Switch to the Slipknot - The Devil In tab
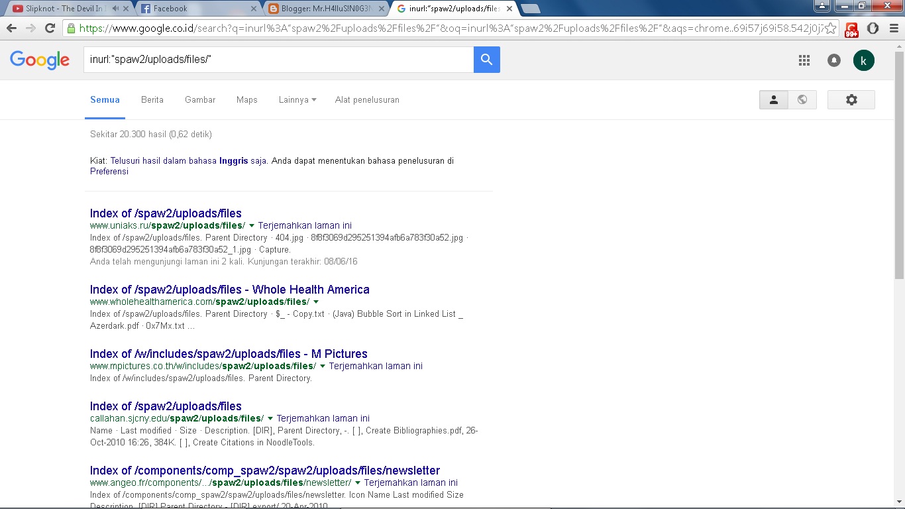Screen dimensions: 905x509 (x=69, y=9)
